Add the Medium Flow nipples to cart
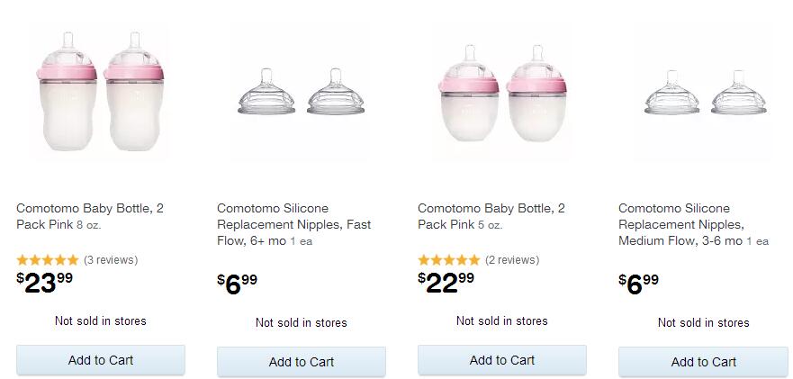This screenshot has height=379, width=793. 703,362
